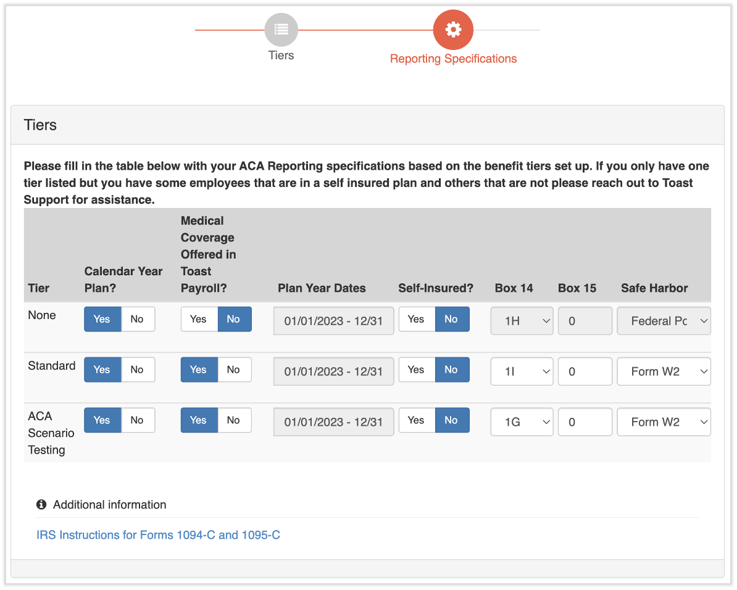Viewport: 737px width, 590px height.
Task: Click the Reporting Specifications gear icon
Action: tap(453, 30)
